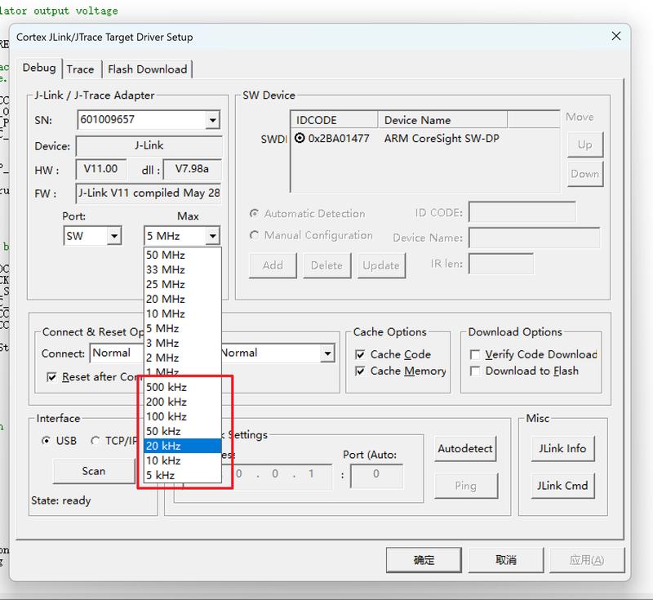Cancel with the 取消 button
This screenshot has width=653, height=600.
pyautogui.click(x=506, y=560)
